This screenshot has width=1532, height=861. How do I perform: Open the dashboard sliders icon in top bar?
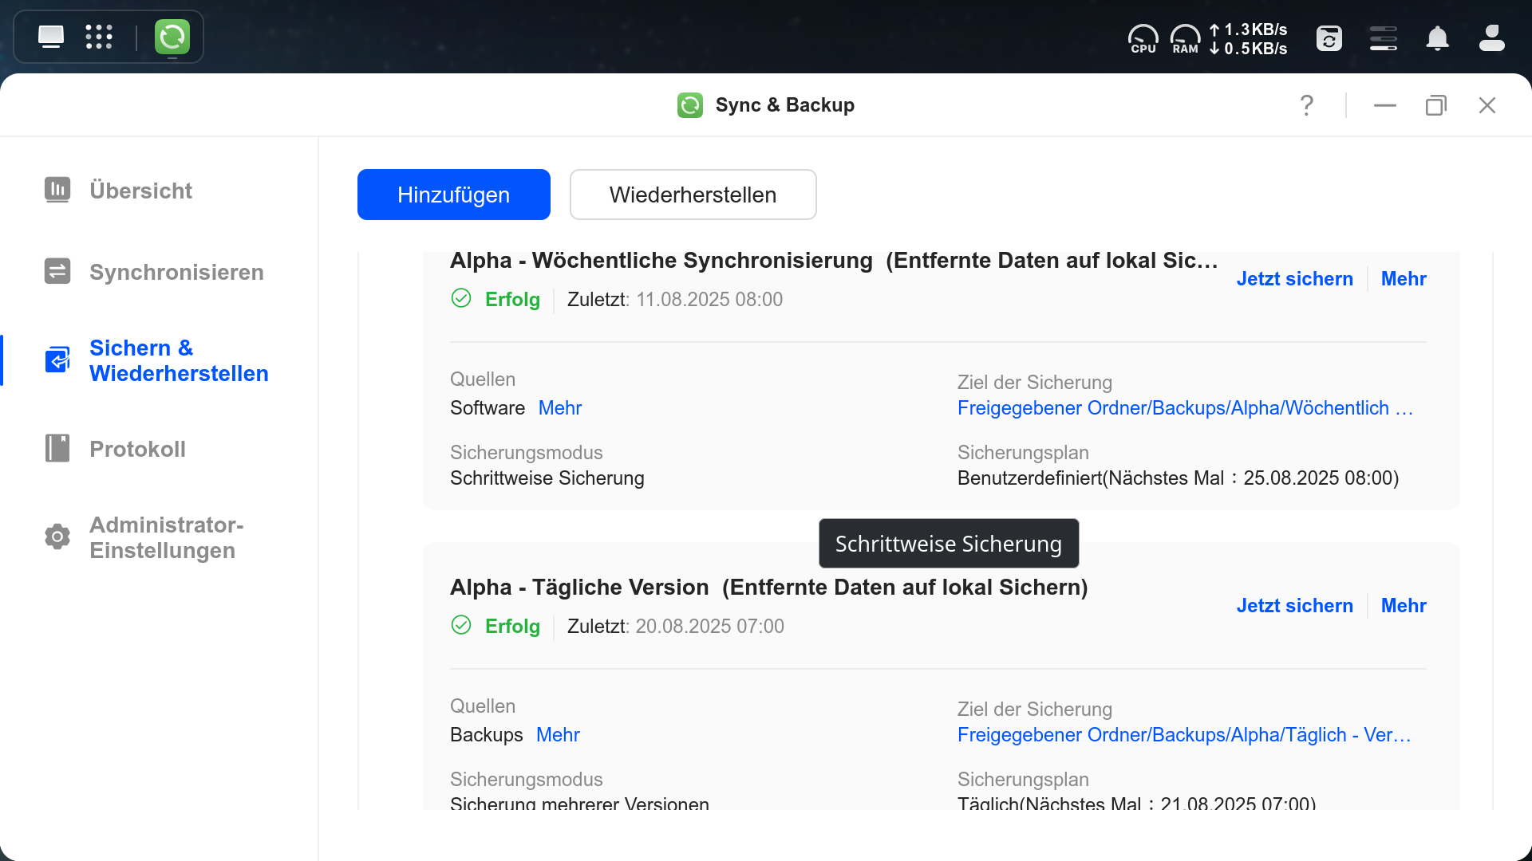1383,38
